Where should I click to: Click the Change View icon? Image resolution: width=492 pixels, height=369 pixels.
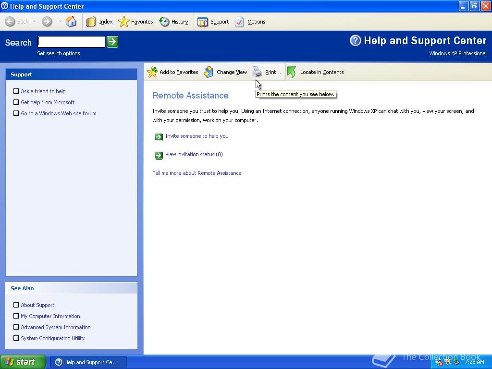[x=209, y=72]
